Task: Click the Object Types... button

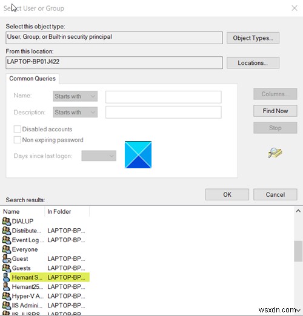Action: 253,38
